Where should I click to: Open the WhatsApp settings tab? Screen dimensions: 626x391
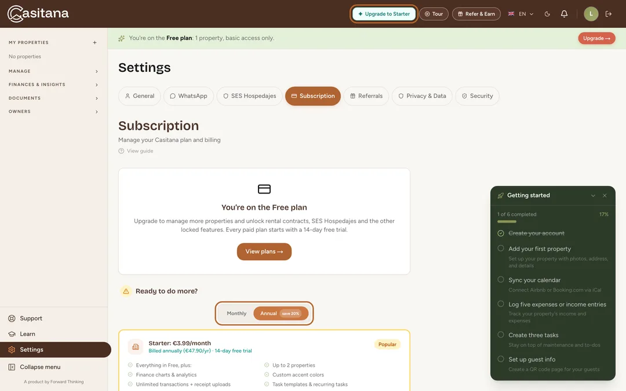[188, 96]
